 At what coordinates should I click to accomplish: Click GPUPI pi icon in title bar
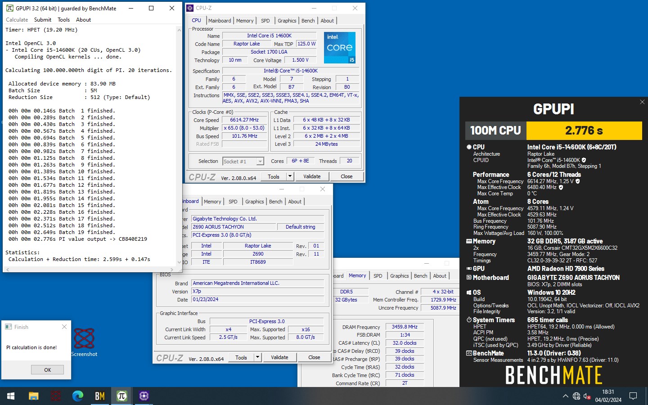(x=9, y=8)
